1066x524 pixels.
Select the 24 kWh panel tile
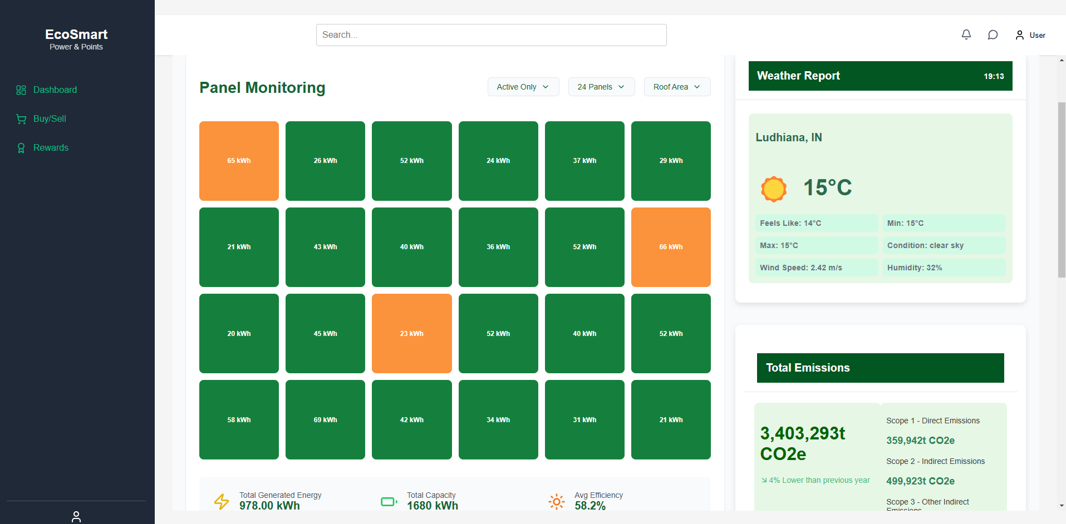pyautogui.click(x=498, y=161)
